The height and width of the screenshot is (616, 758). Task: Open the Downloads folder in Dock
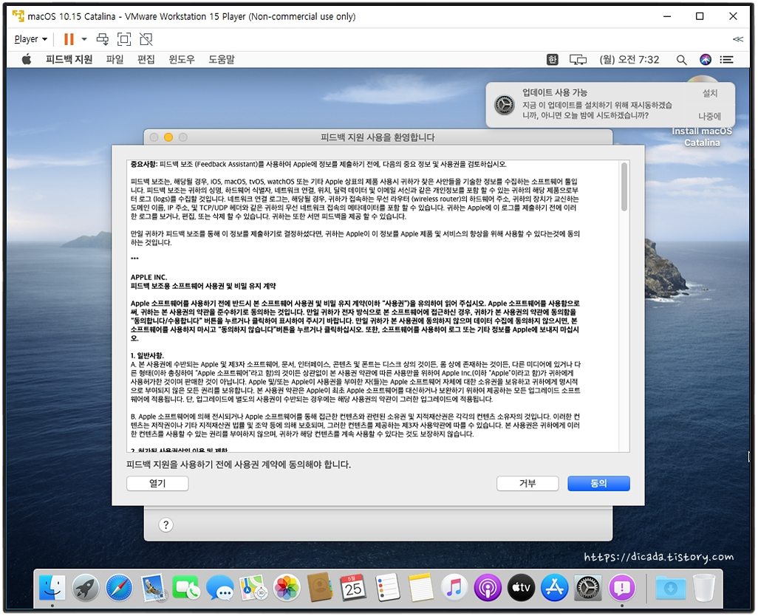pos(671,587)
